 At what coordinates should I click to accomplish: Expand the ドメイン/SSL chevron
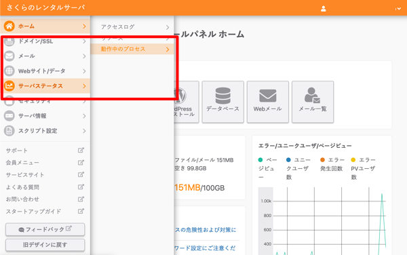[84, 41]
